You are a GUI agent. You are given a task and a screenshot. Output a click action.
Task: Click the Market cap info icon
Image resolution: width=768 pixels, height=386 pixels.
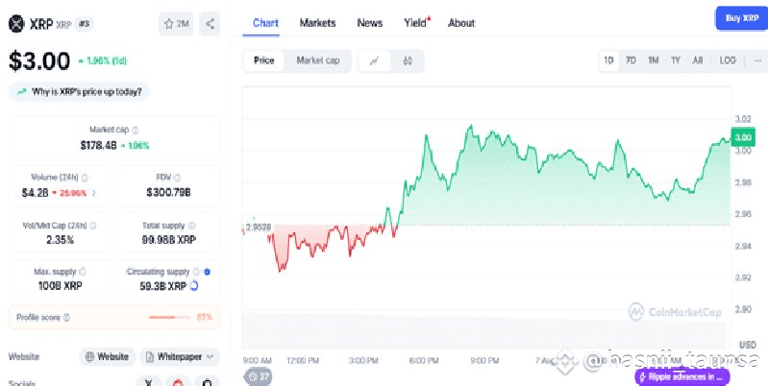(x=135, y=130)
